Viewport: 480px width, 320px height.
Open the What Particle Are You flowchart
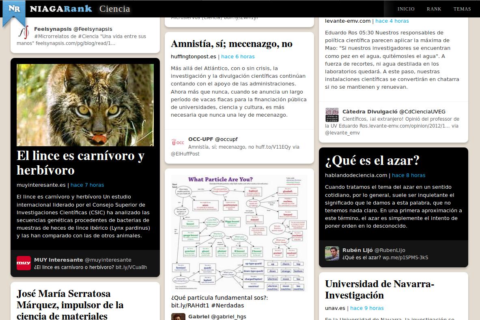(x=239, y=233)
